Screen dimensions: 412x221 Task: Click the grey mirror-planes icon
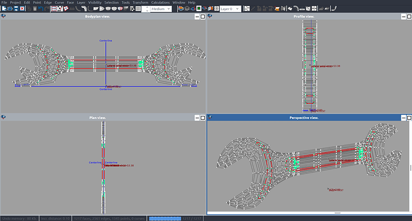pos(283,9)
